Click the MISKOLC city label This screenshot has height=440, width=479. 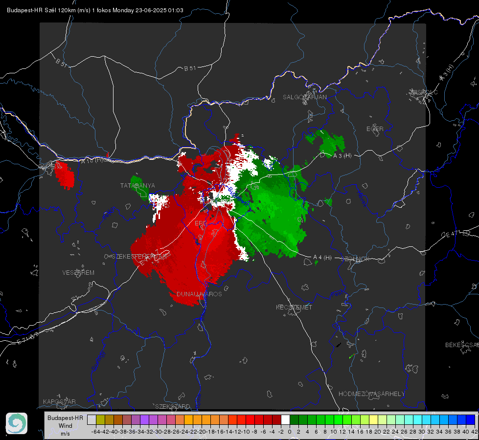[x=424, y=92]
